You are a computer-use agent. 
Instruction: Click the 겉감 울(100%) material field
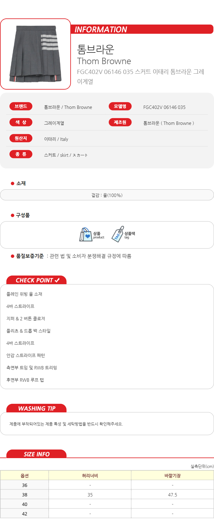coord(107,195)
